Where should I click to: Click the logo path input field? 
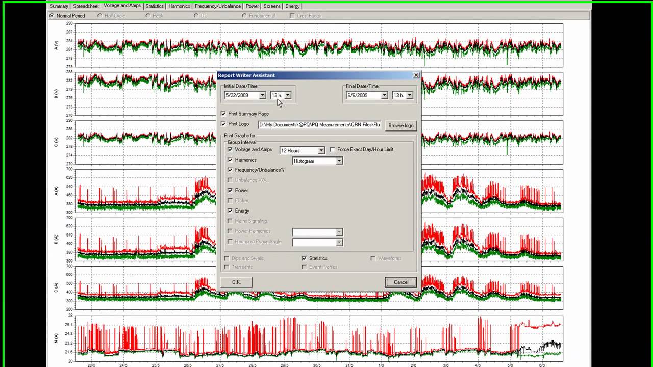[319, 124]
